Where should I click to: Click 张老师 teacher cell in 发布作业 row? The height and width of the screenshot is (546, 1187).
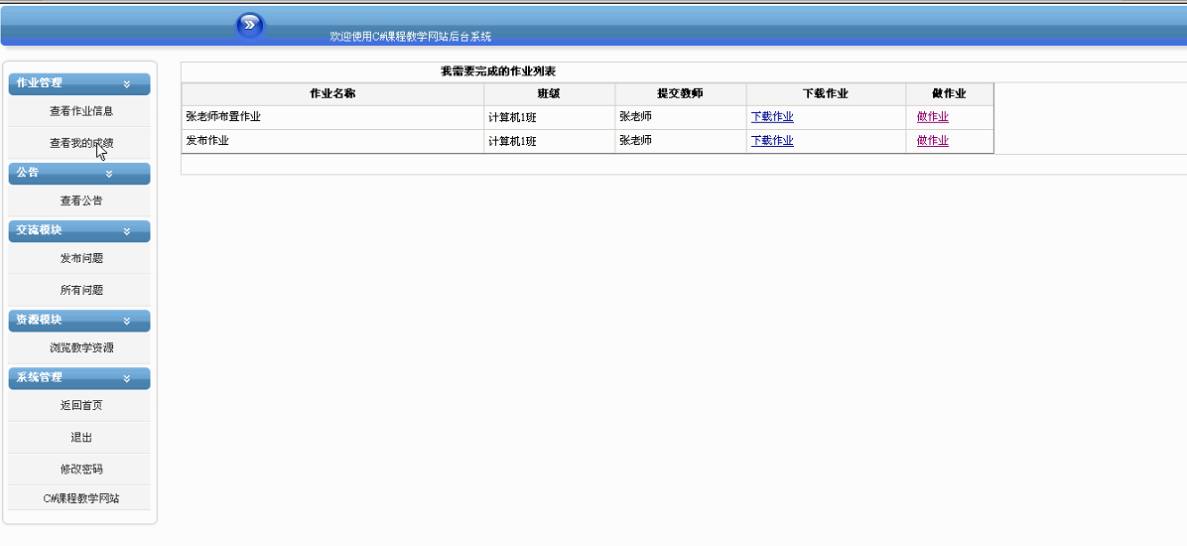point(681,141)
